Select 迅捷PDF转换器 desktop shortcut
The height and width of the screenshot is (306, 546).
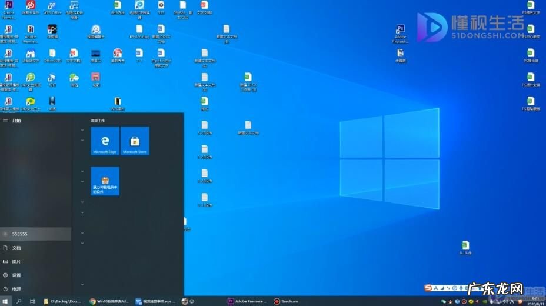(x=139, y=10)
